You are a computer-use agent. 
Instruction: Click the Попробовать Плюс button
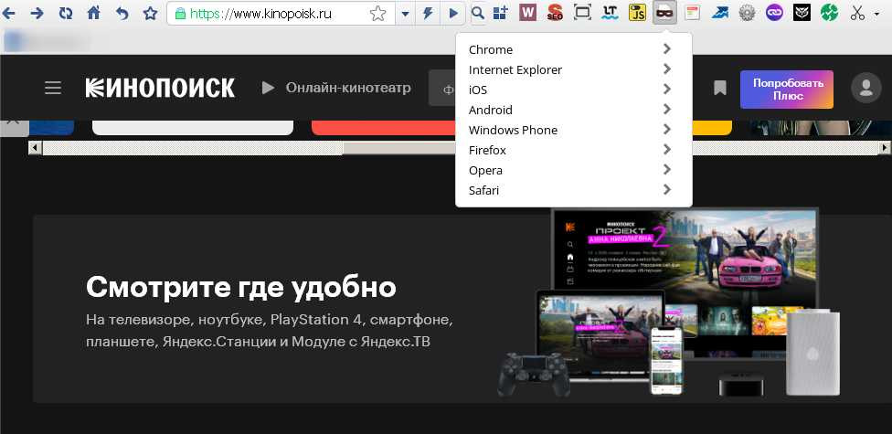tap(786, 89)
